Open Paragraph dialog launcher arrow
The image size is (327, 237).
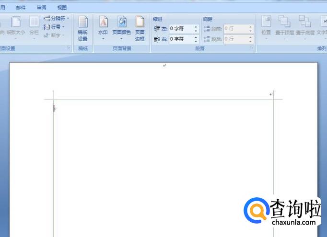point(252,48)
